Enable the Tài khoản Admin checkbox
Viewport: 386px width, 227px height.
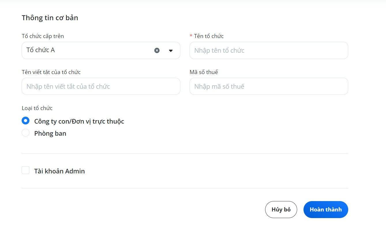(x=26, y=170)
